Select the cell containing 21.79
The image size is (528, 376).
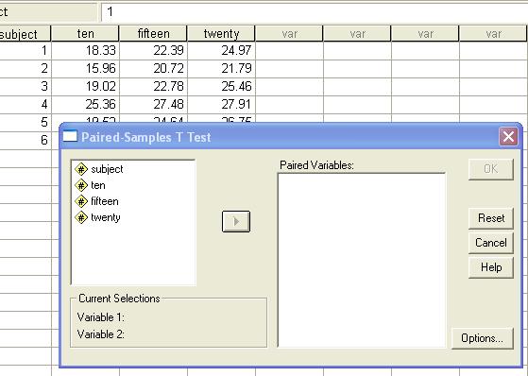click(221, 68)
